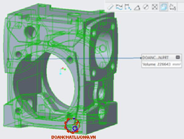Pick the Distance measure tool
Screen dimensions: 184x139
[128, 7]
